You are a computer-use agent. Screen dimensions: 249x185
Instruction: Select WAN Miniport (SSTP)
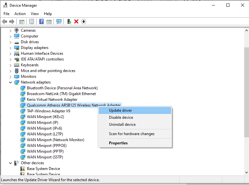pos(45,157)
